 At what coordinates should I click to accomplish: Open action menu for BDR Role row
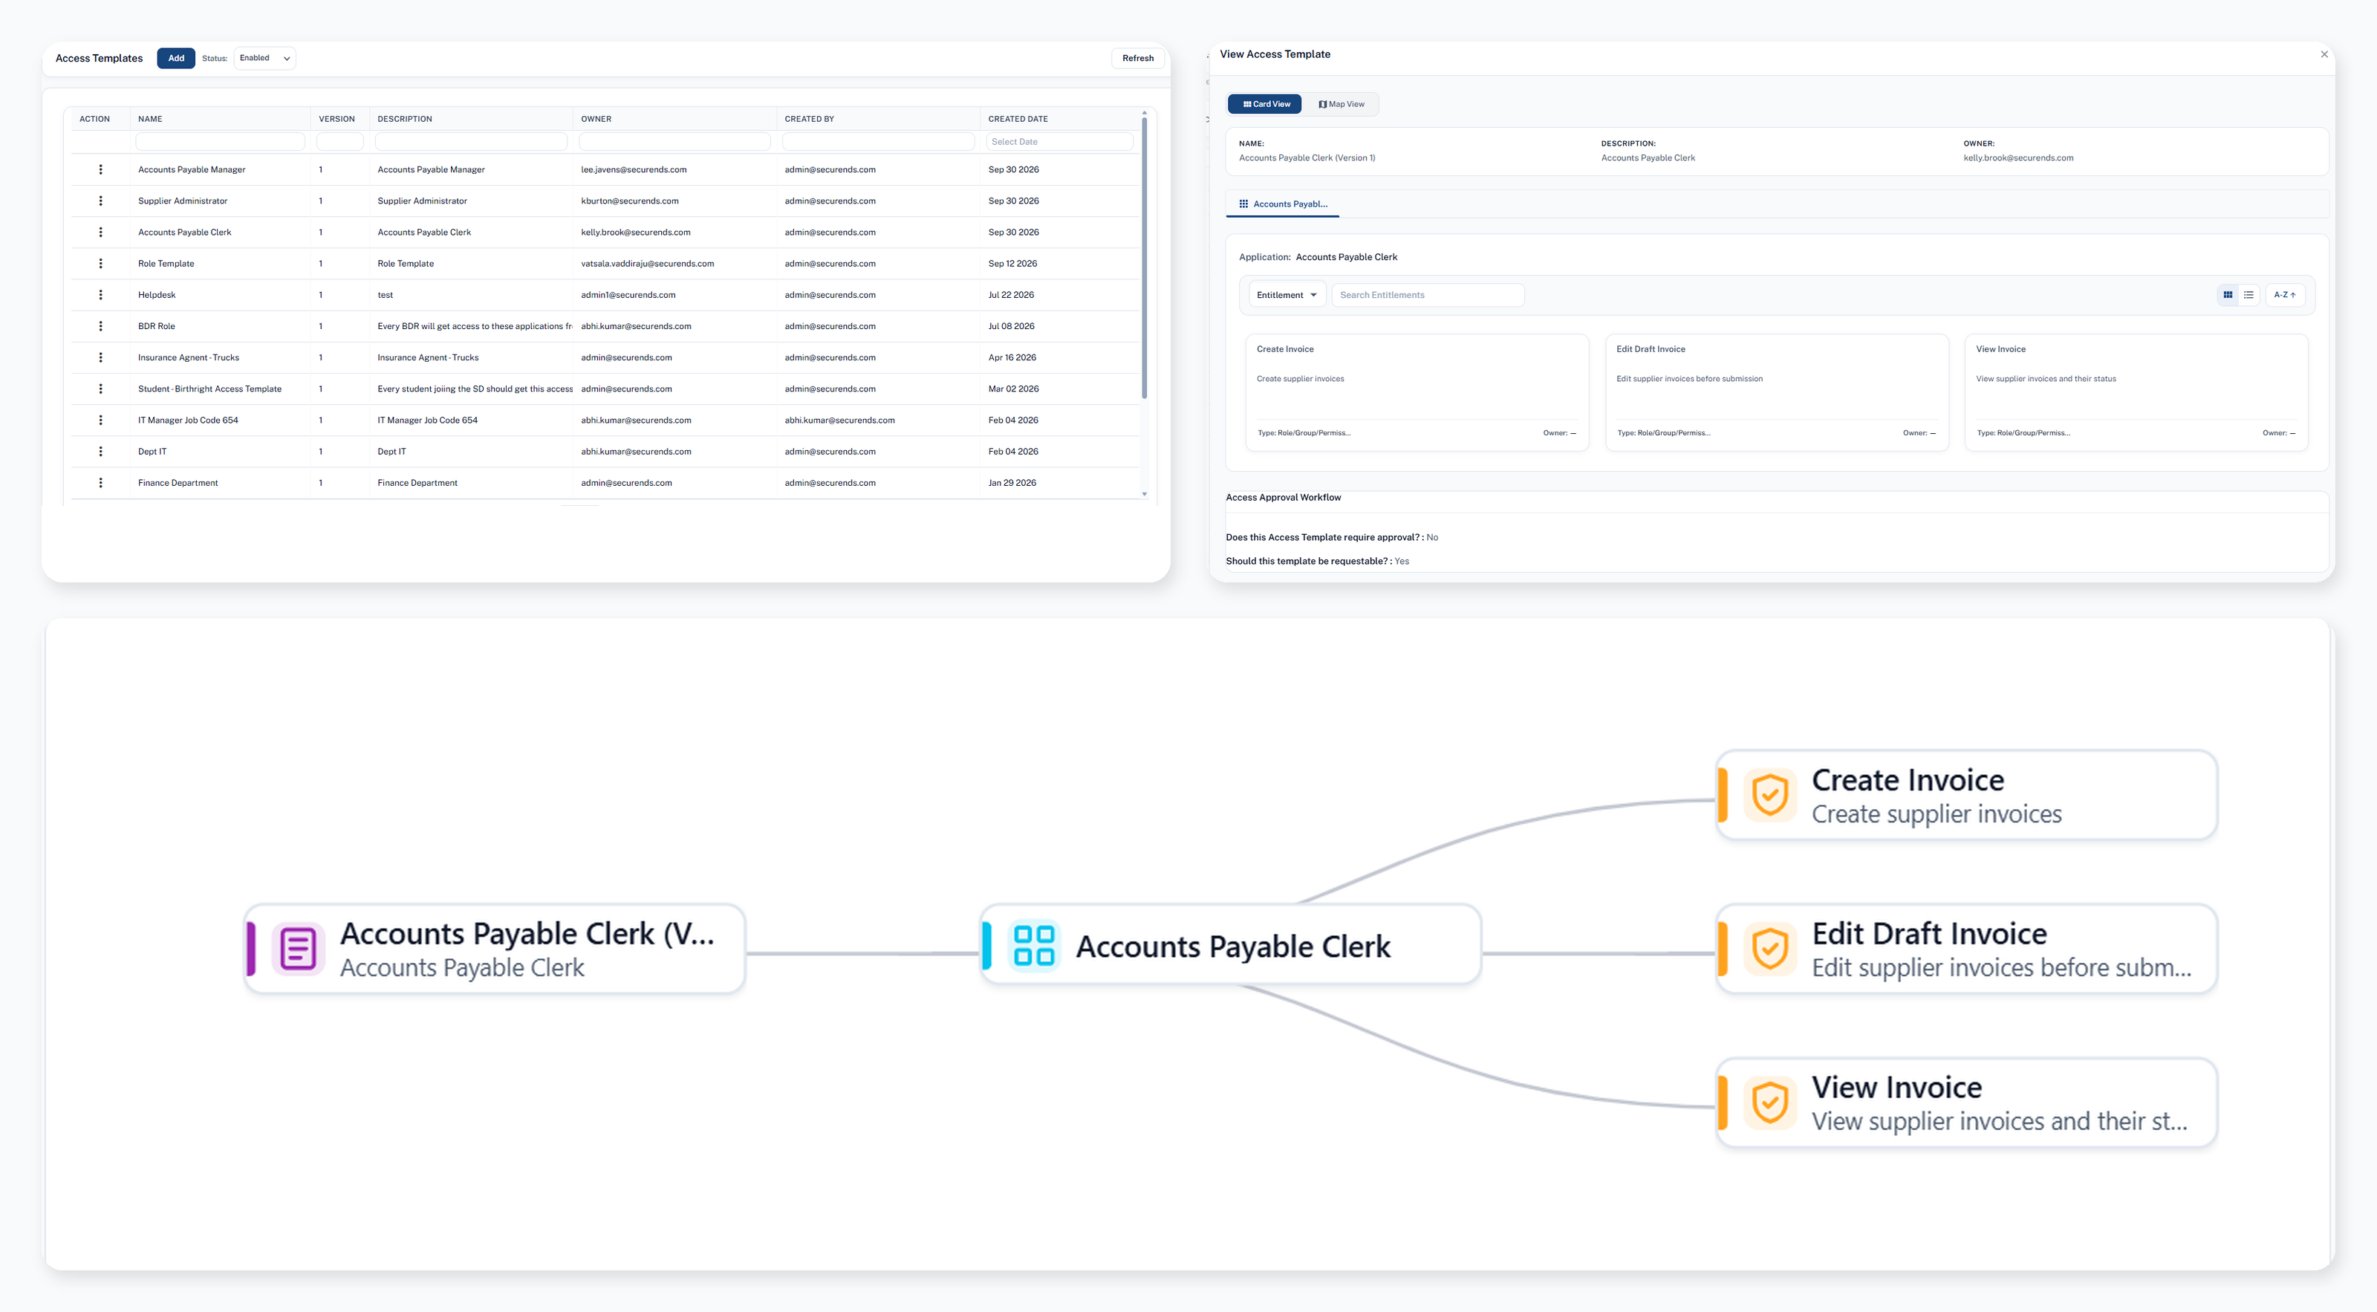pos(100,327)
